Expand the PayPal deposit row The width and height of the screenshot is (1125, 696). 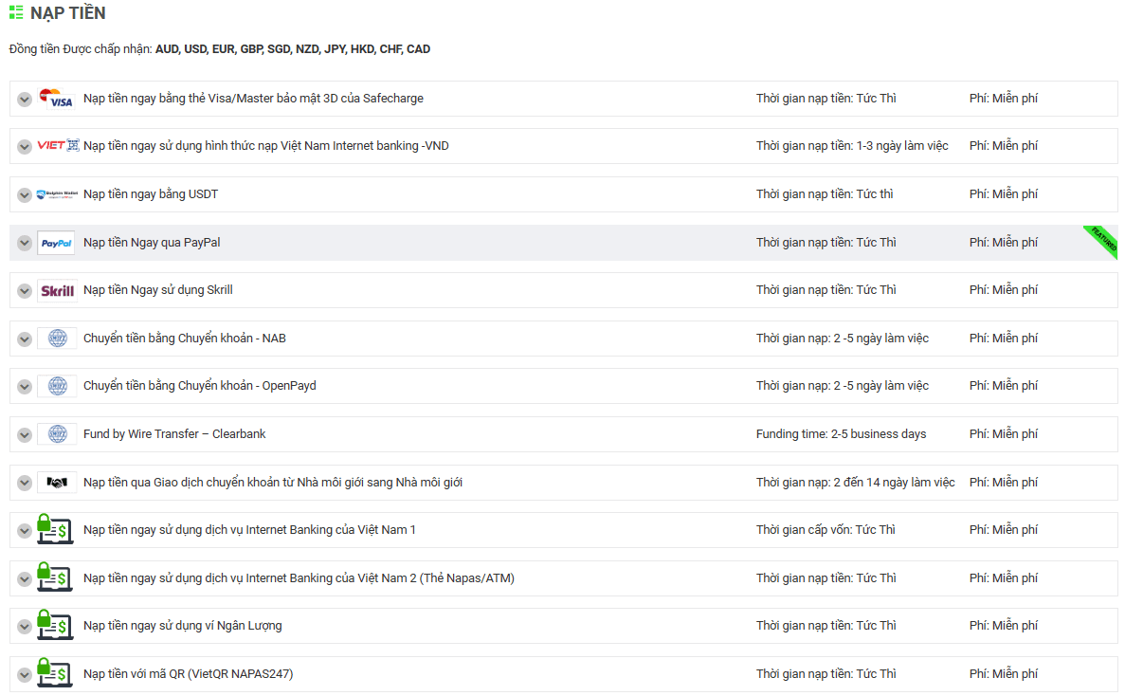pos(25,244)
